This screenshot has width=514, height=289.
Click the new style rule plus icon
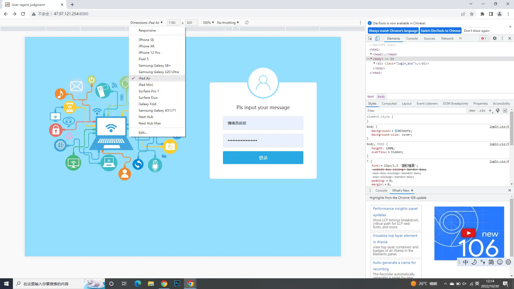(x=490, y=111)
